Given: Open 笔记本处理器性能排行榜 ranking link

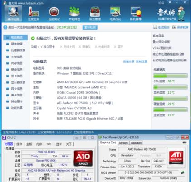Looking at the screenshot, I should tap(168, 54).
